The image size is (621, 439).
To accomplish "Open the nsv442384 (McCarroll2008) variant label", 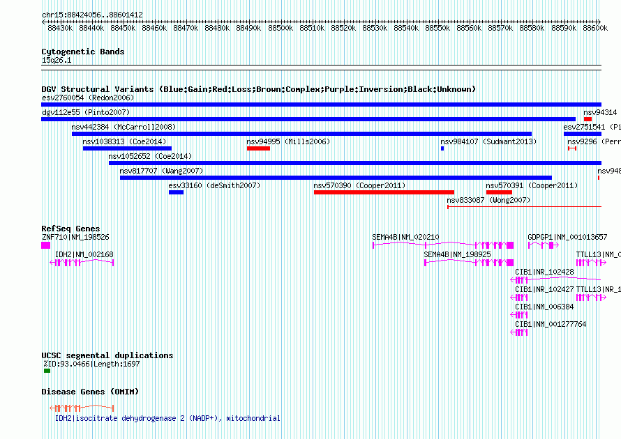I will [x=124, y=127].
